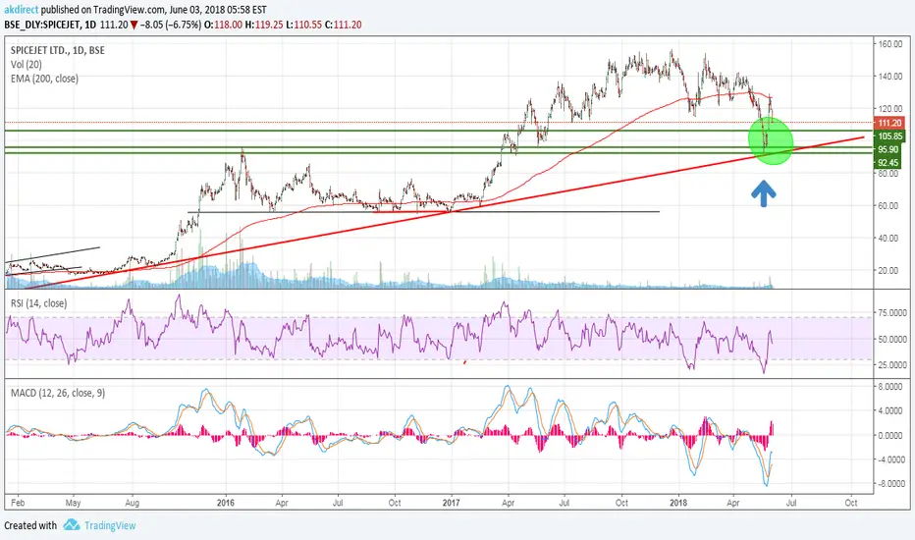The width and height of the screenshot is (915, 540).
Task: Click the red 111.20 price tag
Action: coord(889,123)
